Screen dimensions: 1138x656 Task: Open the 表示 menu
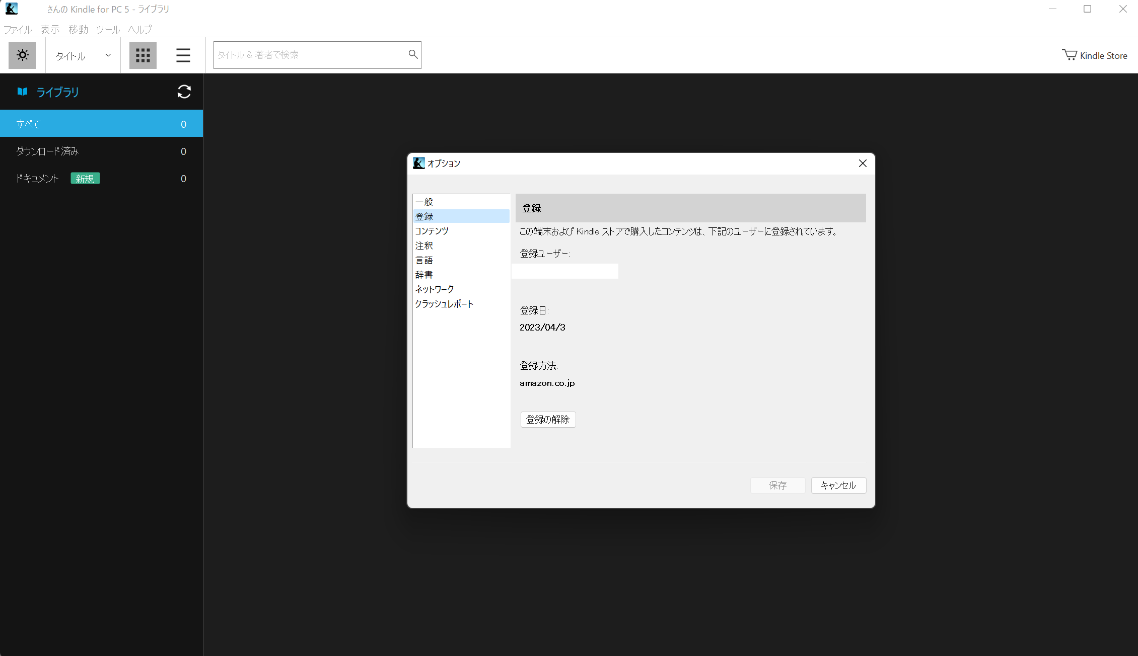pyautogui.click(x=50, y=29)
